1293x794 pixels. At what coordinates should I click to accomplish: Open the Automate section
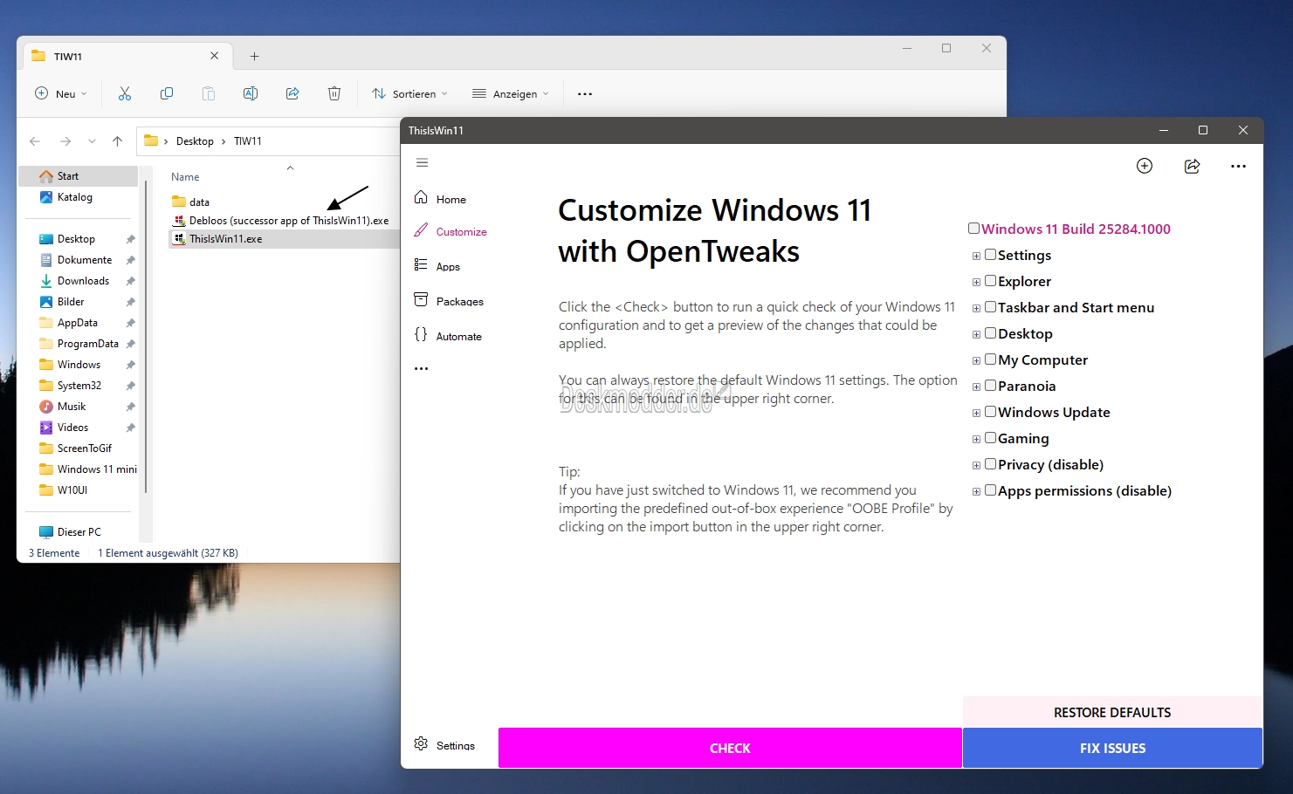click(448, 336)
